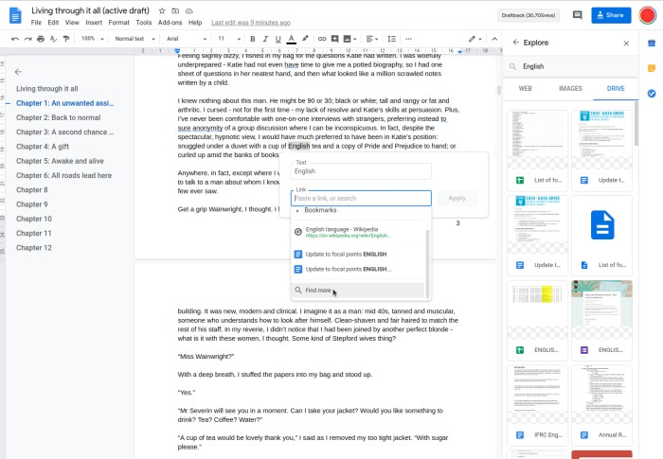The image size is (663, 459).
Task: Click the spell check icon
Action: [x=53, y=39]
